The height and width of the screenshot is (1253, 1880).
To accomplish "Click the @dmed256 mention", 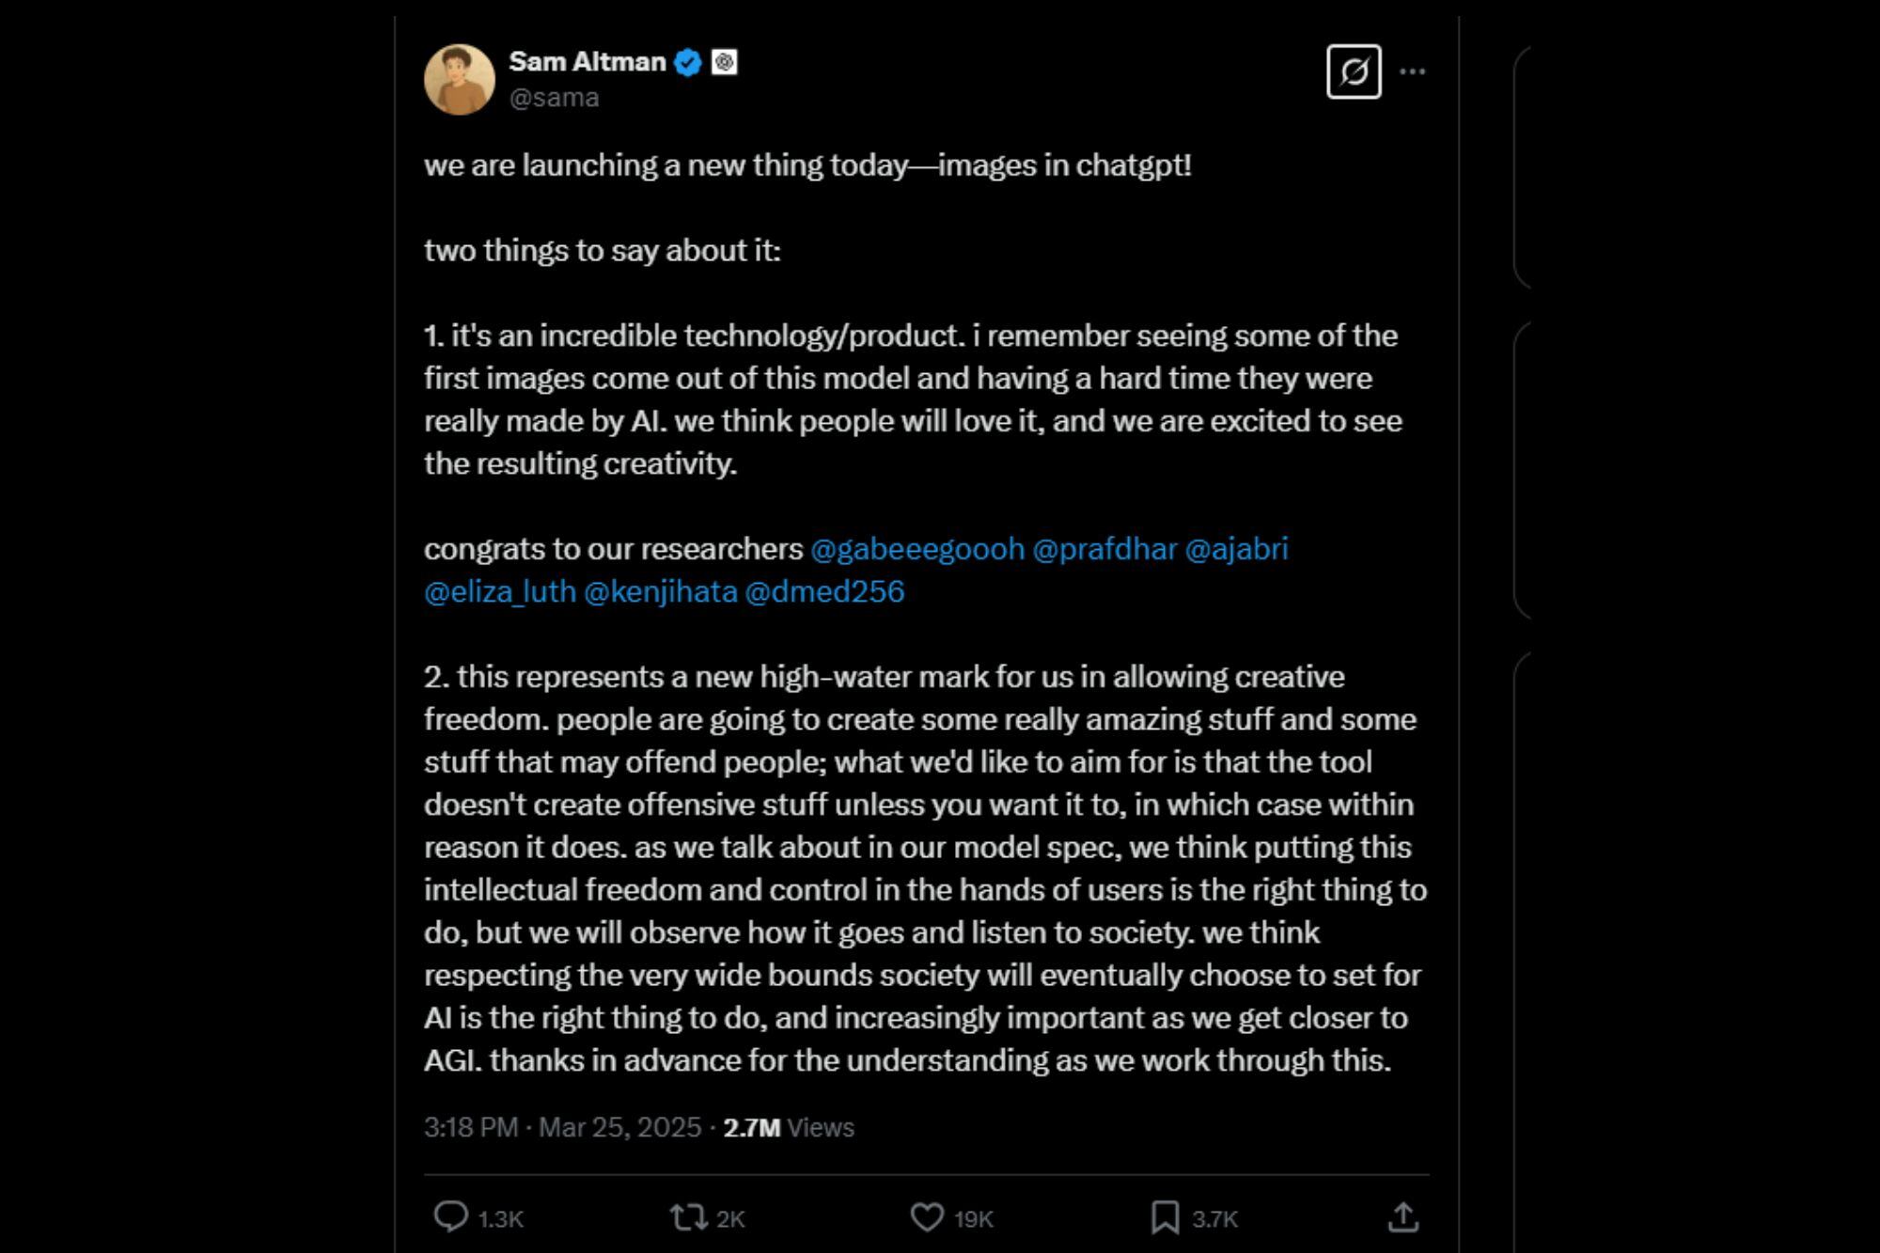I will [824, 591].
